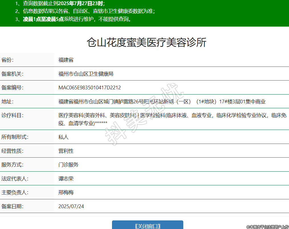Click the filing date 2025/07/24
Screen dimensions: 289x229
coord(71,206)
